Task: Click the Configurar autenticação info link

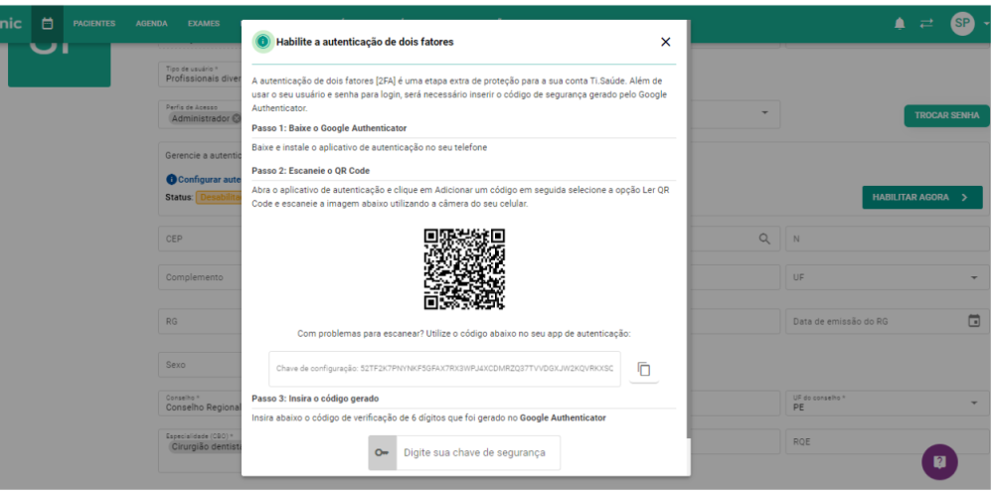Action: point(204,180)
